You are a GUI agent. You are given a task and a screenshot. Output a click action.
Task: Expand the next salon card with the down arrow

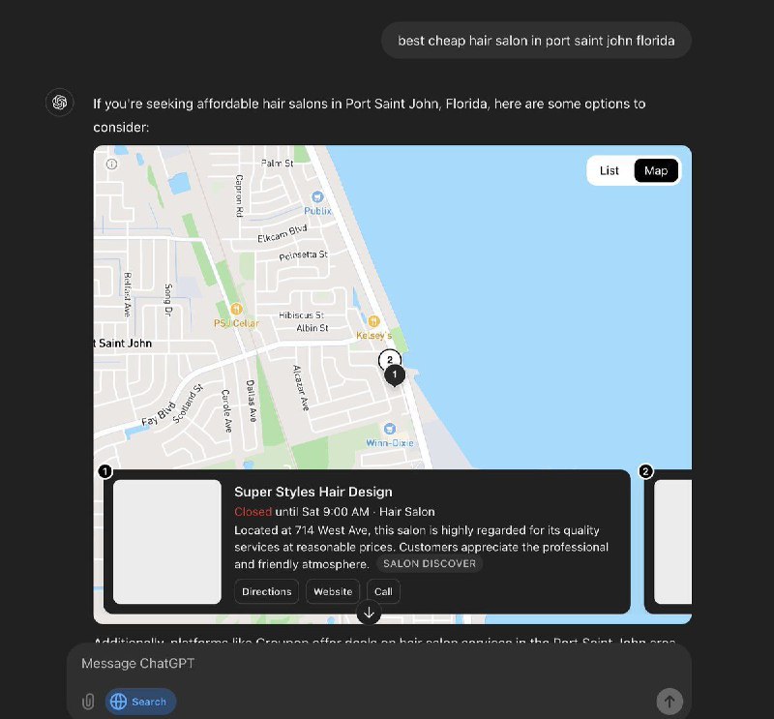click(369, 612)
